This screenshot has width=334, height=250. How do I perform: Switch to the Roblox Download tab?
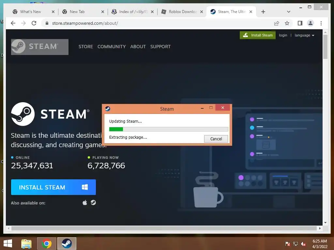click(x=183, y=12)
